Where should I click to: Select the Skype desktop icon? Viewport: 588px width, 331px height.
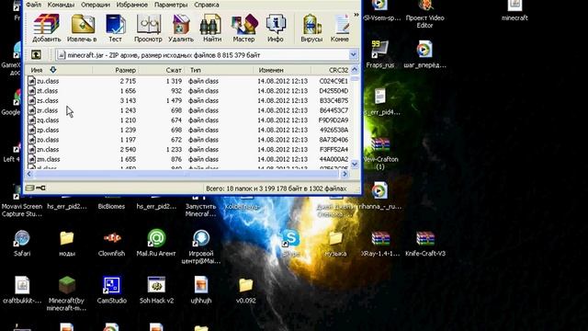[291, 243]
